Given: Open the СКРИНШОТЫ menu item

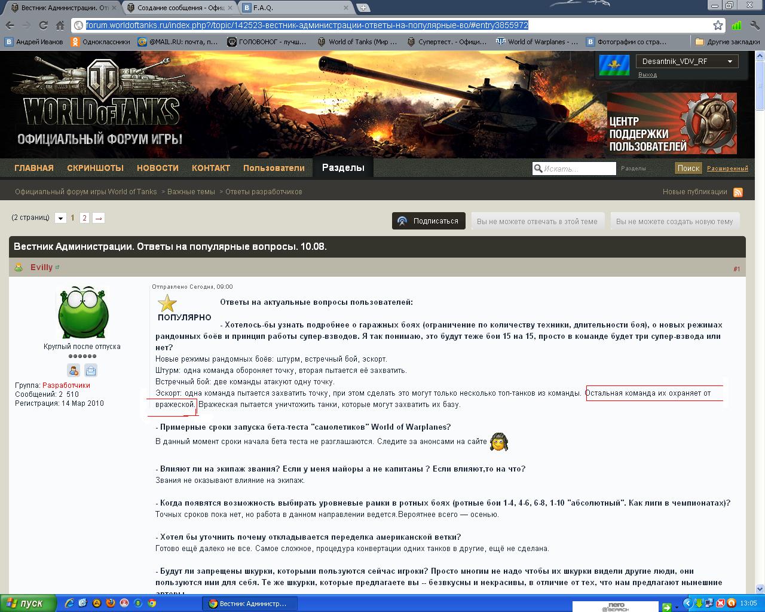Looking at the screenshot, I should pos(95,168).
